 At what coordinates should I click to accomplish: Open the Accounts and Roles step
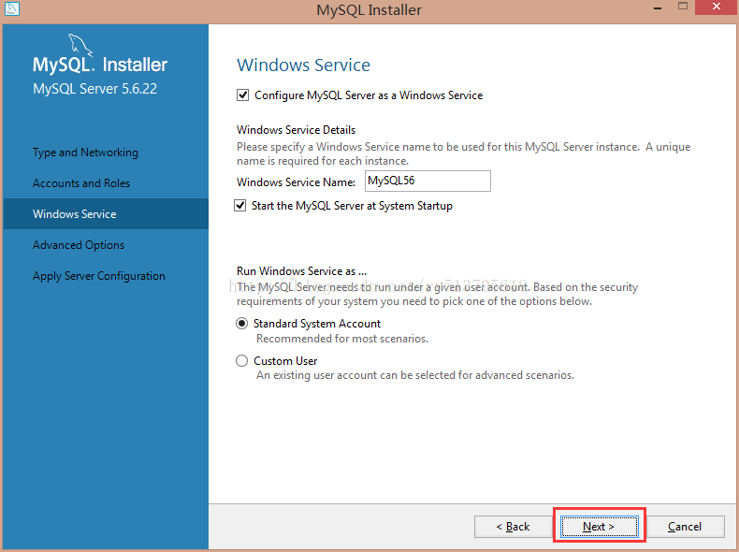[81, 183]
